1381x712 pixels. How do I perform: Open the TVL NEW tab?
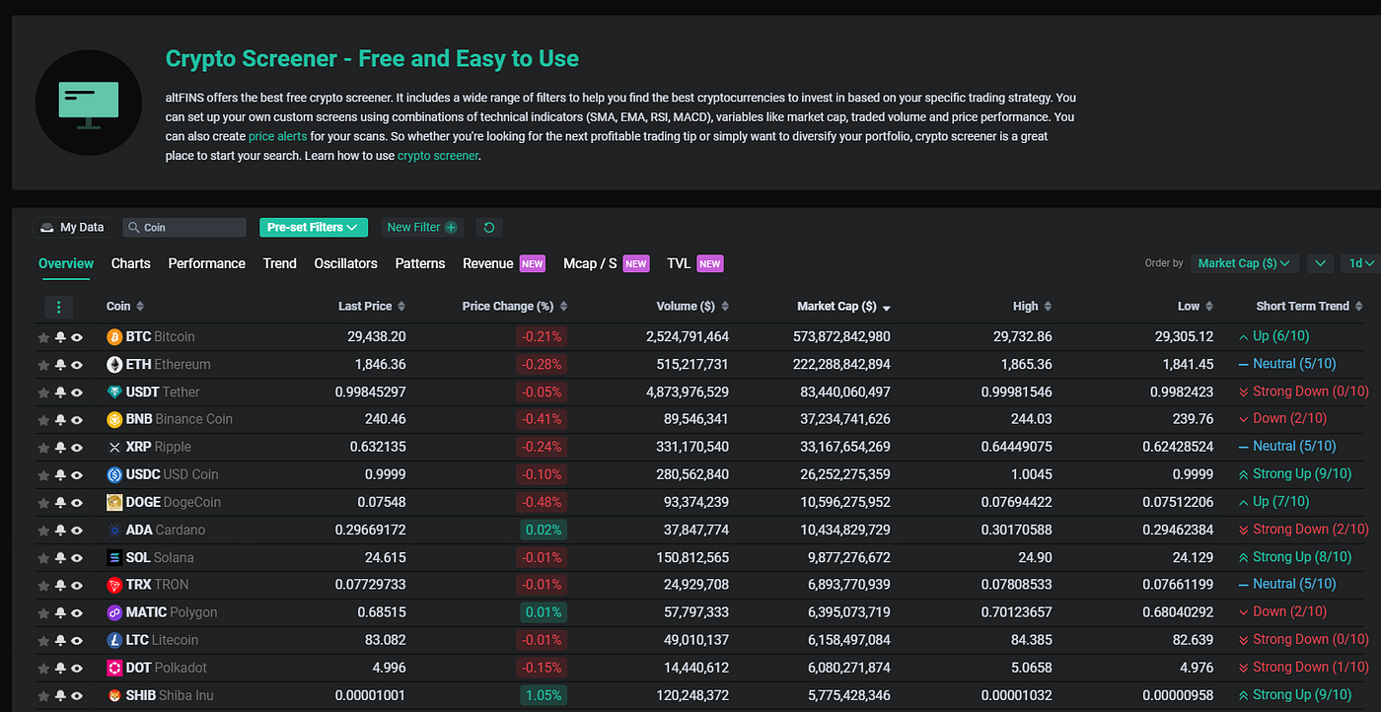(x=694, y=263)
